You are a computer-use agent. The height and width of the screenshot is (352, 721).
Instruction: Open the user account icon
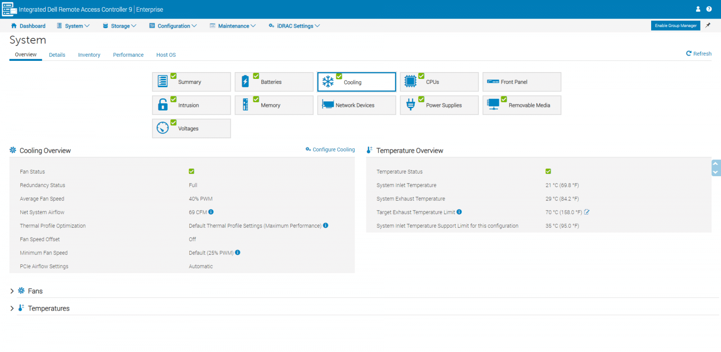(x=698, y=9)
